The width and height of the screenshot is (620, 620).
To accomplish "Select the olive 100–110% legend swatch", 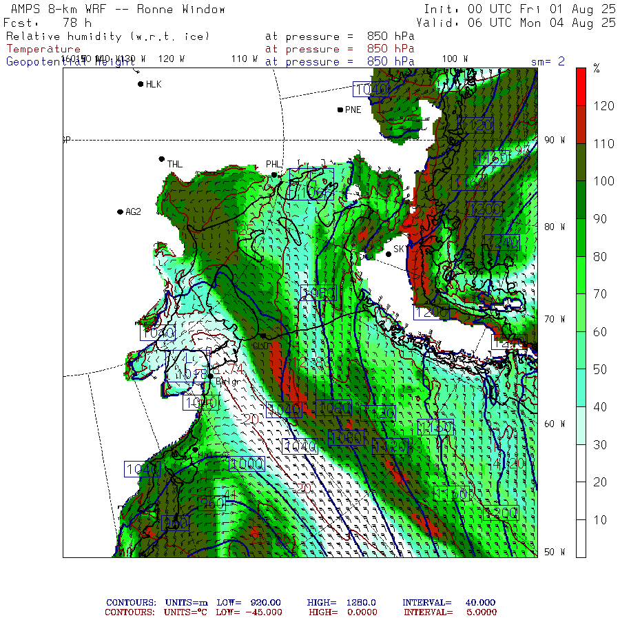I will [581, 162].
